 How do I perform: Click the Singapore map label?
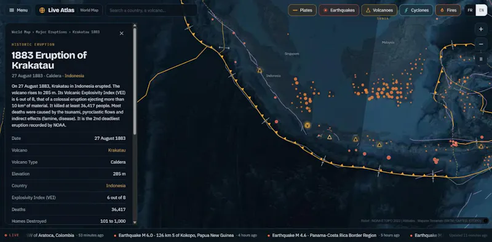click(x=292, y=54)
